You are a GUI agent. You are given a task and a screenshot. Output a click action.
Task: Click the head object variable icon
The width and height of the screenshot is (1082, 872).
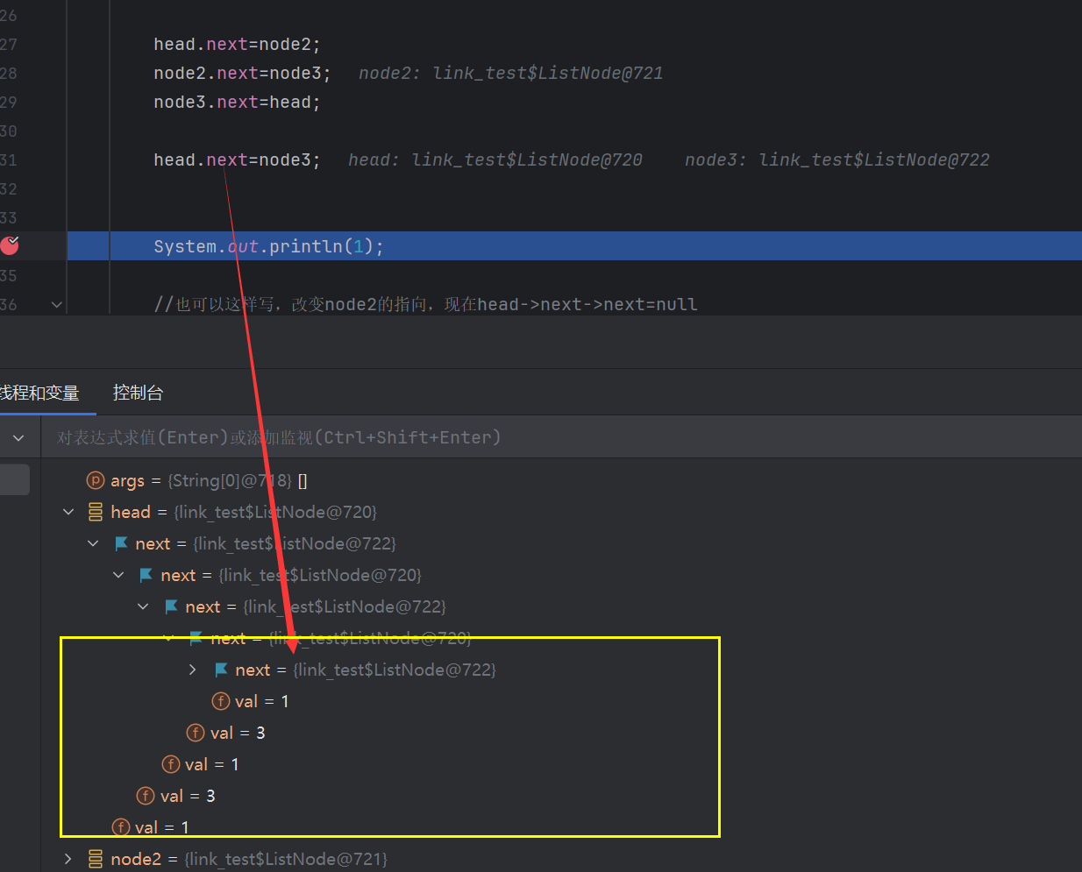point(95,512)
